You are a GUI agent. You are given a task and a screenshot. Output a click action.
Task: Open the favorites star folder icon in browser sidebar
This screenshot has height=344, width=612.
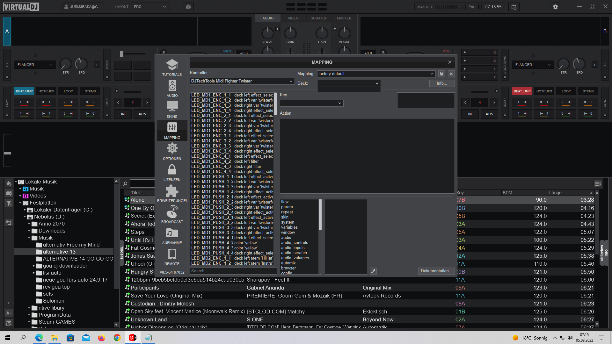(9, 183)
